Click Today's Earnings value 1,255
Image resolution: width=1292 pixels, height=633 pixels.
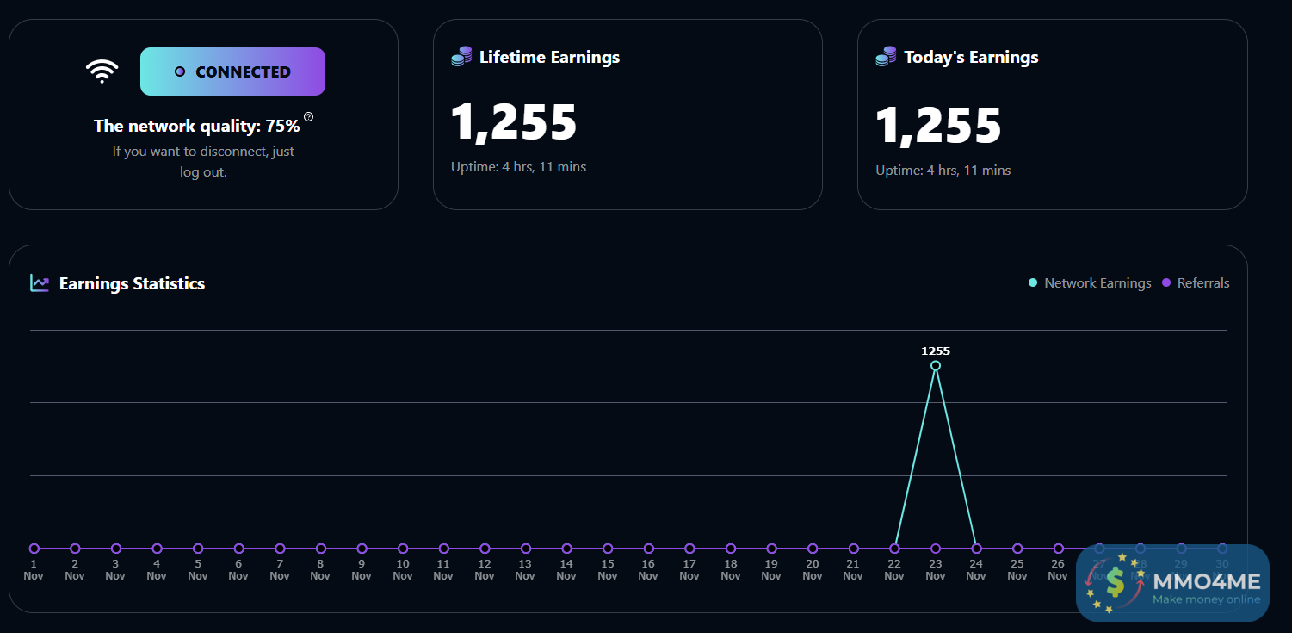point(938,125)
